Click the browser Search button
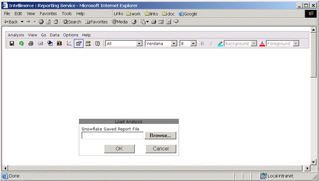This screenshot has height=181, width=319. click(x=72, y=22)
